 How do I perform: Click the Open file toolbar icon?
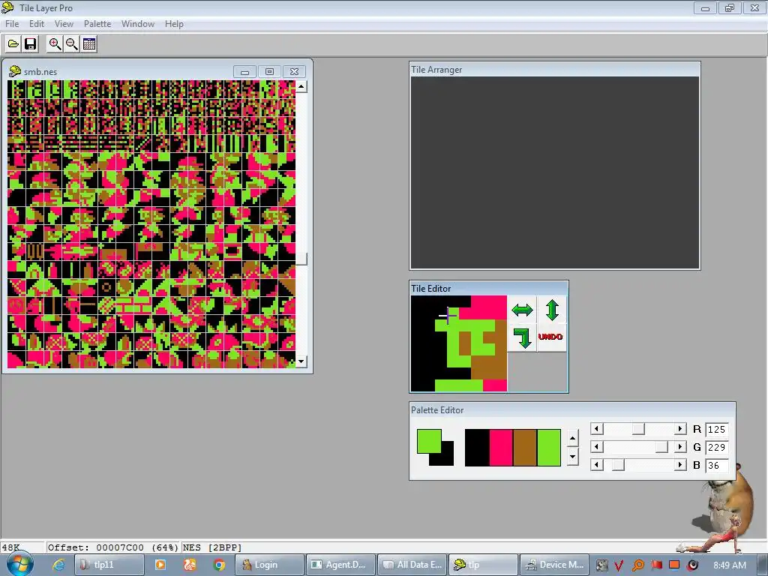[13, 44]
